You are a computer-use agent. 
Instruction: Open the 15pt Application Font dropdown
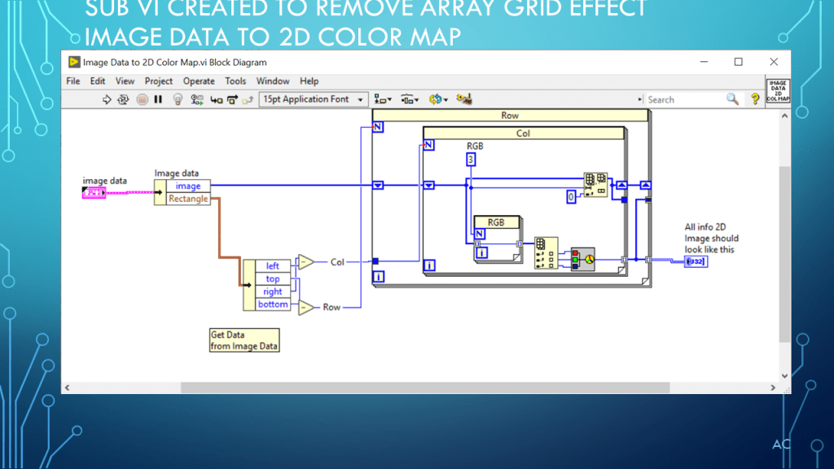(x=314, y=99)
